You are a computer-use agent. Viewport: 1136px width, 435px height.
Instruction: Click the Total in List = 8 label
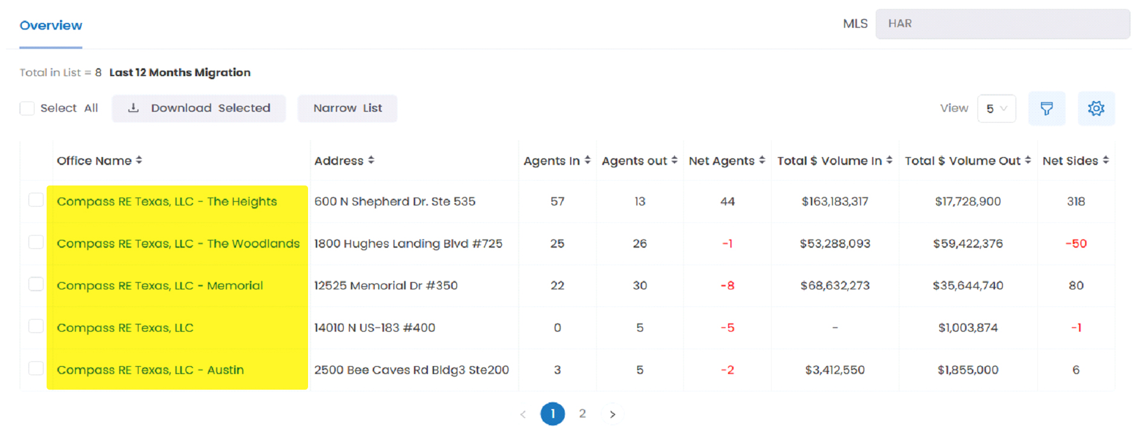pos(61,72)
